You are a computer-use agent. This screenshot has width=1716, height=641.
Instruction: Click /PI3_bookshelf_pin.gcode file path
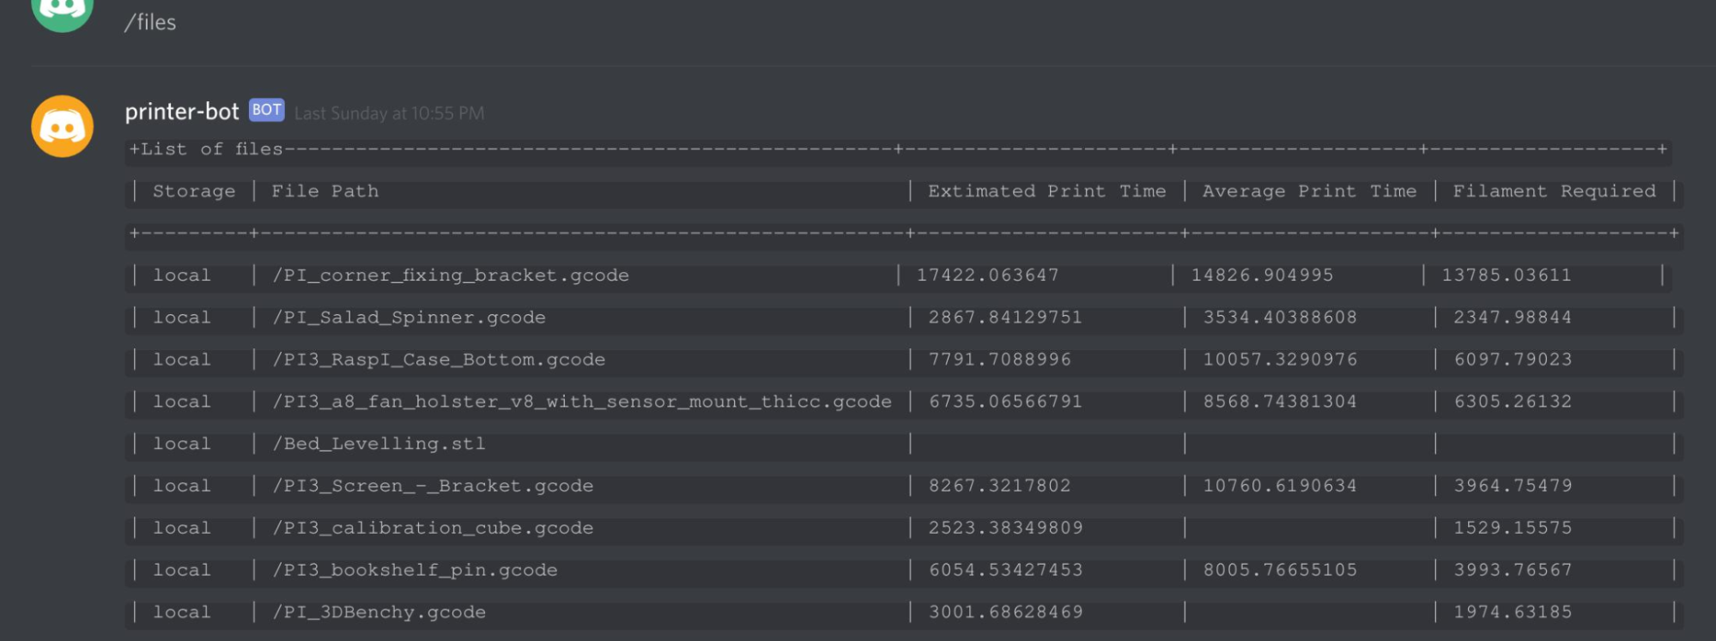[415, 570]
